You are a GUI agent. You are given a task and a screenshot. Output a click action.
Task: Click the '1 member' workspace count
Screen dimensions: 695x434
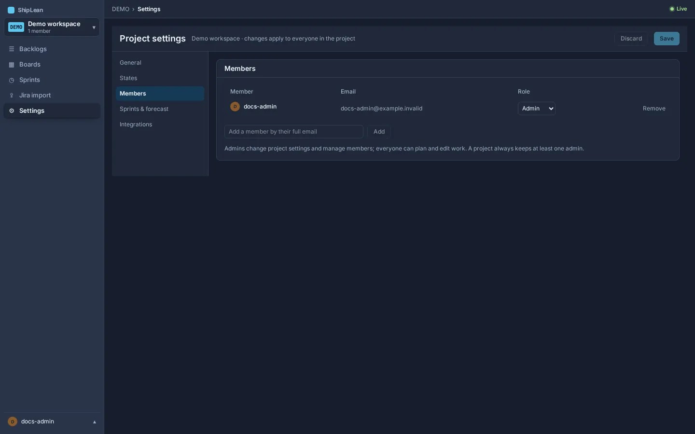[39, 31]
